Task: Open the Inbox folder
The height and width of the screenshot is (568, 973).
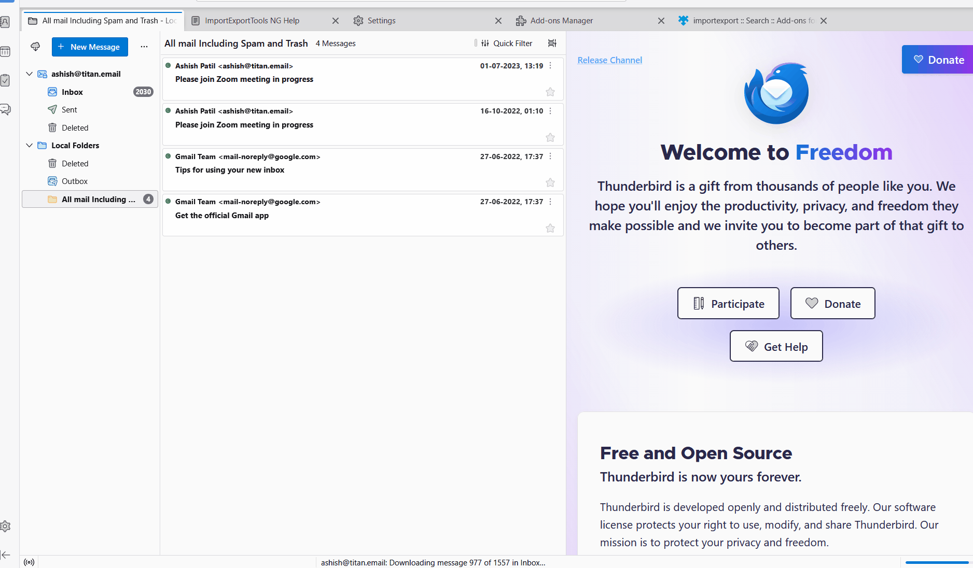Action: 90,92
